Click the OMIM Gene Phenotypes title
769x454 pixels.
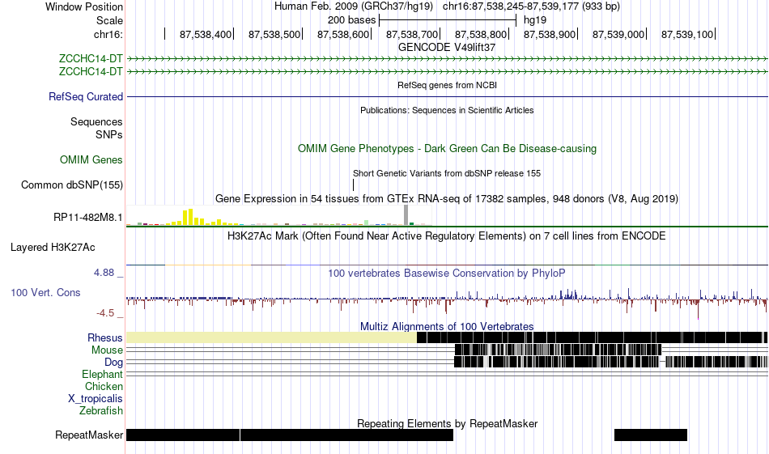coord(447,149)
